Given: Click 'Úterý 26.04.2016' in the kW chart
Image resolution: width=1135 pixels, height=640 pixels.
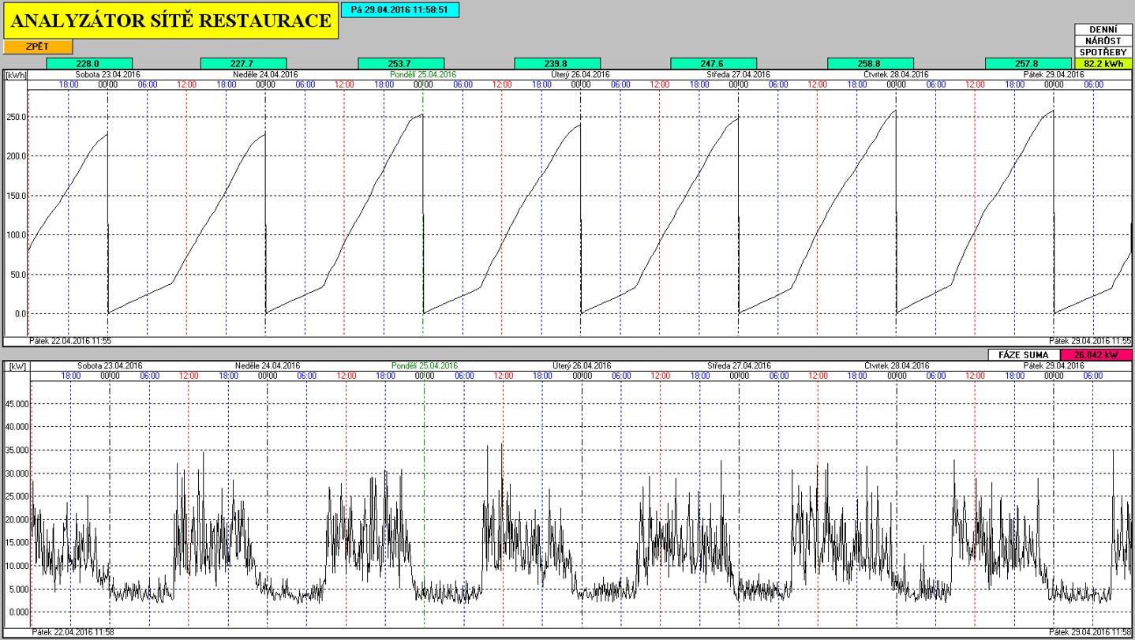Looking at the screenshot, I should 582,366.
